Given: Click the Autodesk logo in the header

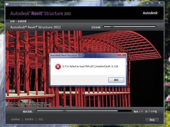Looking at the screenshot, I should click(150, 13).
